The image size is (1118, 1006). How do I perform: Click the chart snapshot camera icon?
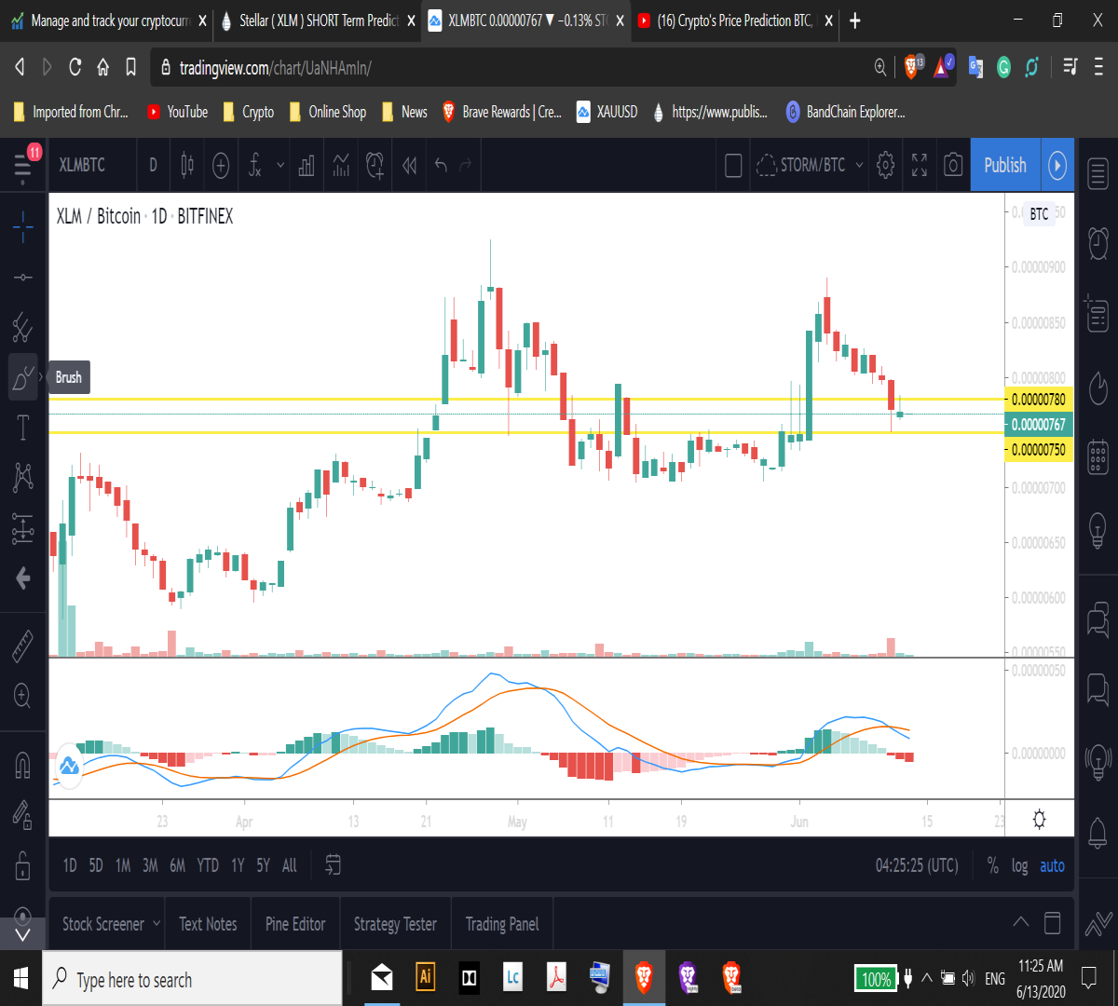pyautogui.click(x=952, y=166)
